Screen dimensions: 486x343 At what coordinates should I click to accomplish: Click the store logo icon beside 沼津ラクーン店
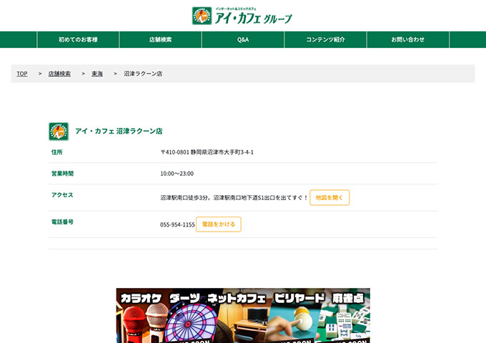59,131
